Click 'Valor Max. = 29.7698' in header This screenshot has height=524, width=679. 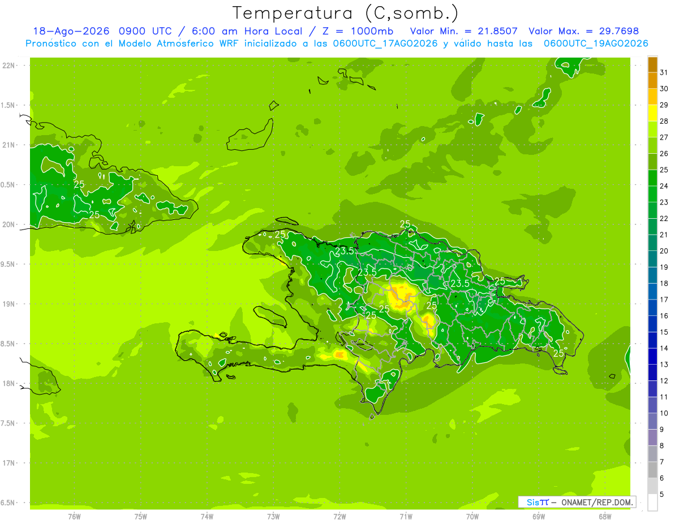(x=583, y=31)
